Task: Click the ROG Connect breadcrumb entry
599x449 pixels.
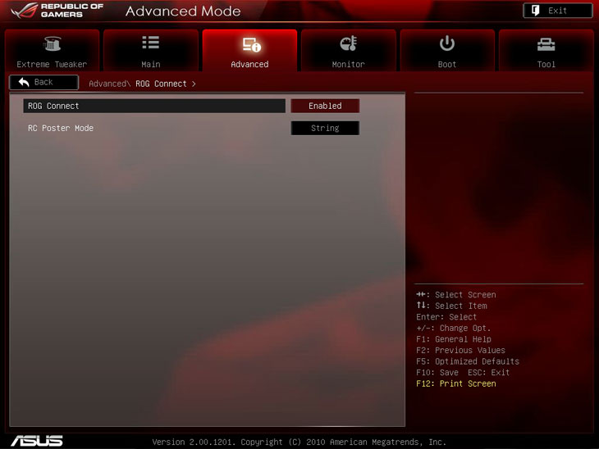Action: pyautogui.click(x=161, y=84)
